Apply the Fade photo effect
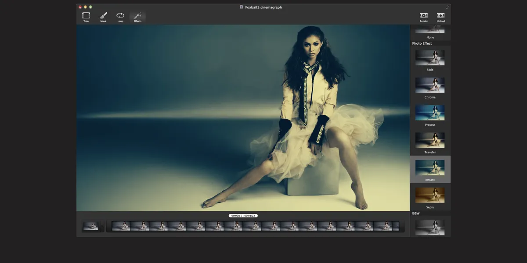The image size is (527, 263). [x=430, y=60]
